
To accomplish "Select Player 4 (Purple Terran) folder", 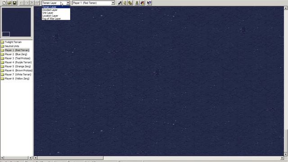I will (16, 62).
